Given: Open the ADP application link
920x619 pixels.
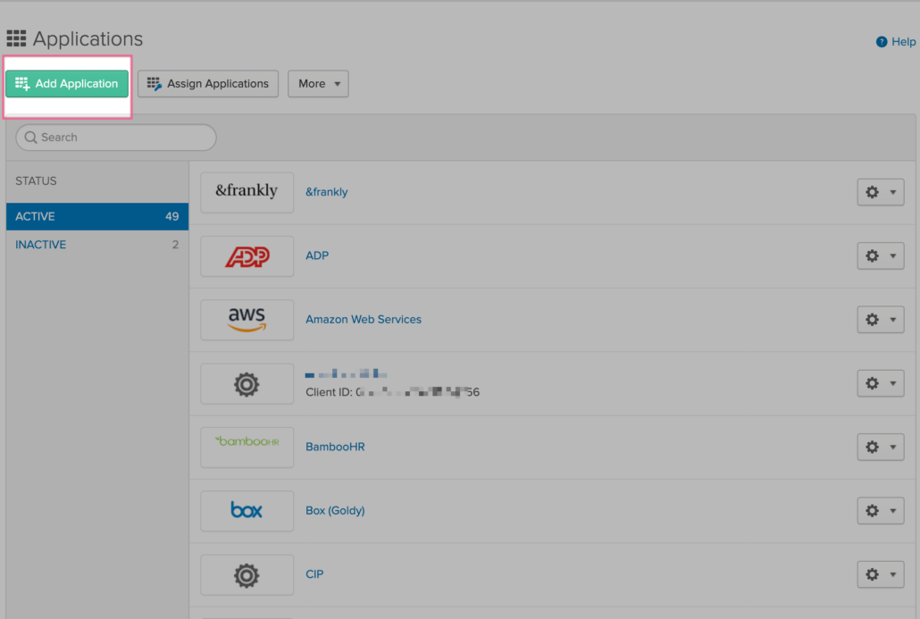Looking at the screenshot, I should pyautogui.click(x=317, y=255).
